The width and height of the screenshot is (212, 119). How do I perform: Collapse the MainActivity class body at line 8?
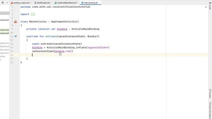click(19, 25)
